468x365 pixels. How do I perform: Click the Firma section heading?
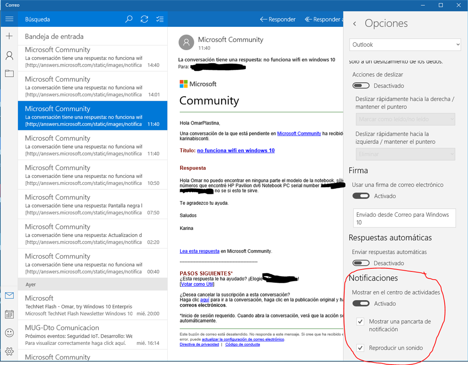tap(358, 171)
